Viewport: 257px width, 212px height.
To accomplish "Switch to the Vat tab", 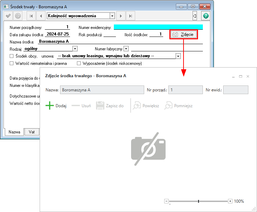I will pos(32,132).
